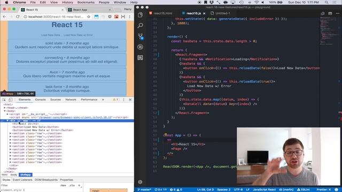Image resolution: width=342 pixels, height=192 pixels.
Task: Click Chrome address bar URL
Action: [x=56, y=17]
